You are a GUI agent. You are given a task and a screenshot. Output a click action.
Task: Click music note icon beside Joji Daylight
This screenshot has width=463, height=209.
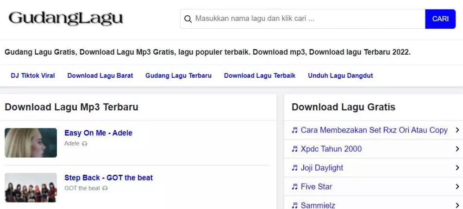(294, 168)
